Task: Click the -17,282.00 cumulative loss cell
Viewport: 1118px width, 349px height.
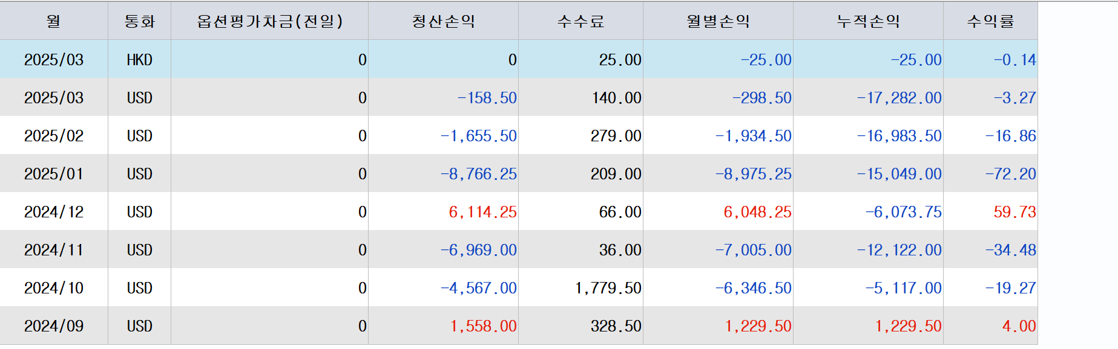Action: (x=868, y=97)
